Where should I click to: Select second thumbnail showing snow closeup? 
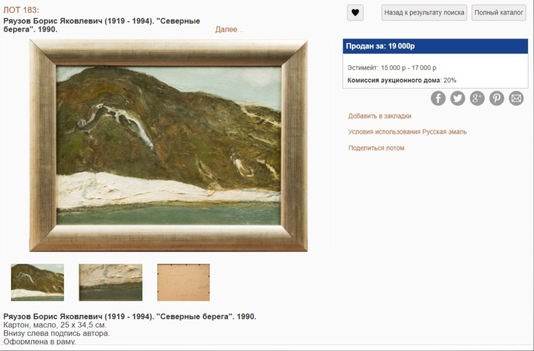(x=111, y=282)
